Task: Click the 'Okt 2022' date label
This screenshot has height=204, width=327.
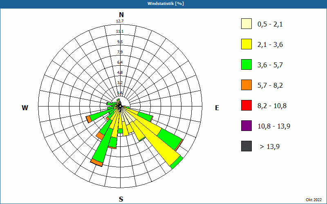Action: coord(314,200)
